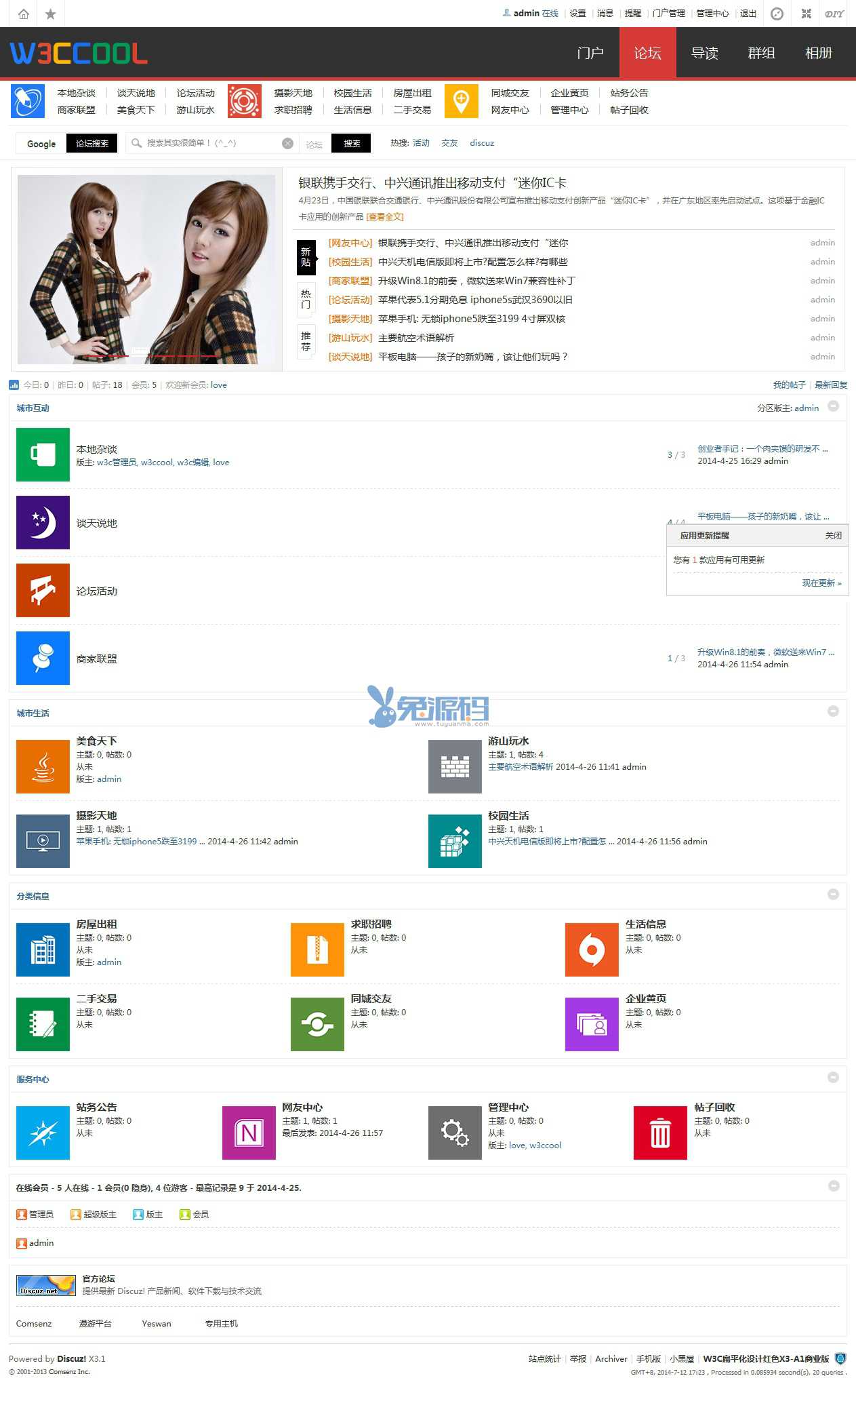The height and width of the screenshot is (1412, 856).
Task: Open the 摄影天地 monitor icon
Action: click(x=43, y=841)
